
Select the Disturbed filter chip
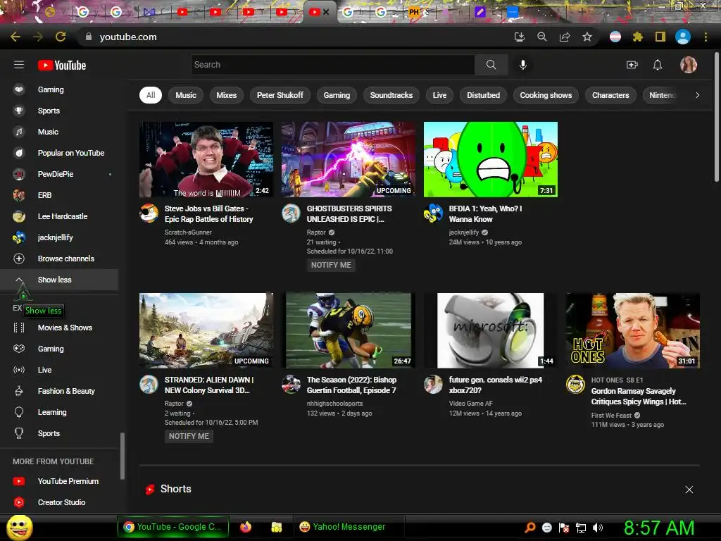coord(483,95)
